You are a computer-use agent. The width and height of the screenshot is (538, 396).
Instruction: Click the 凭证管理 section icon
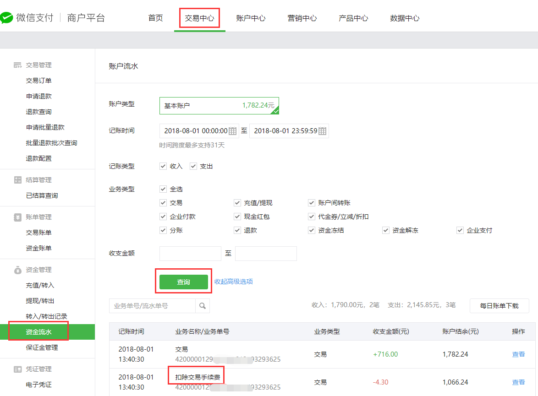18,369
